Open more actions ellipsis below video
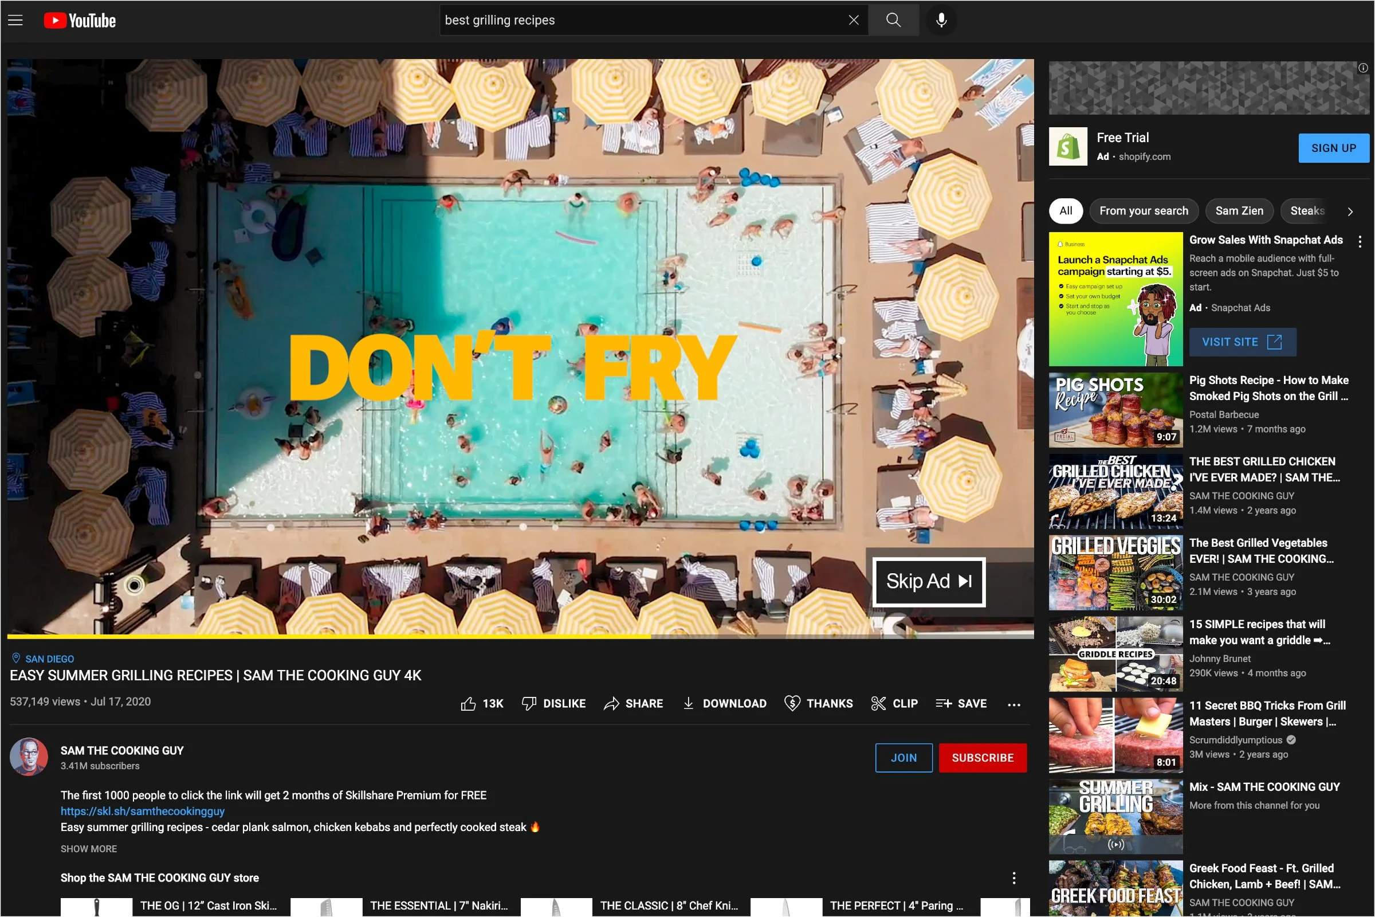 (1013, 705)
